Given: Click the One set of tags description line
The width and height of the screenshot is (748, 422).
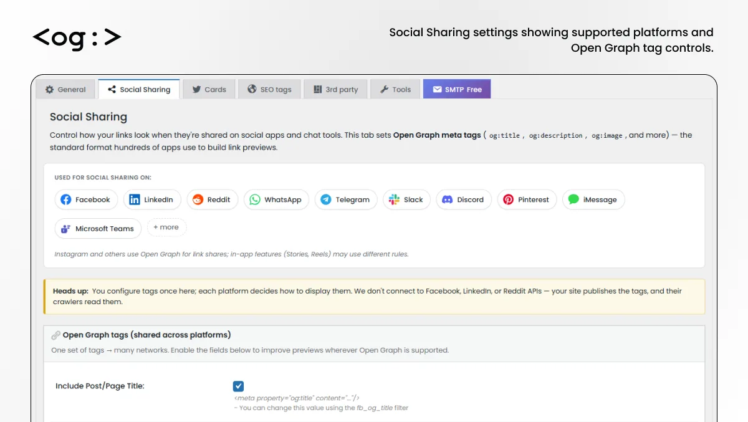Looking at the screenshot, I should pos(250,350).
